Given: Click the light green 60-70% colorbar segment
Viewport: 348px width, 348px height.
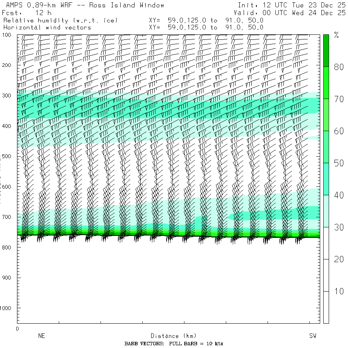Looking at the screenshot, I should click(x=326, y=115).
